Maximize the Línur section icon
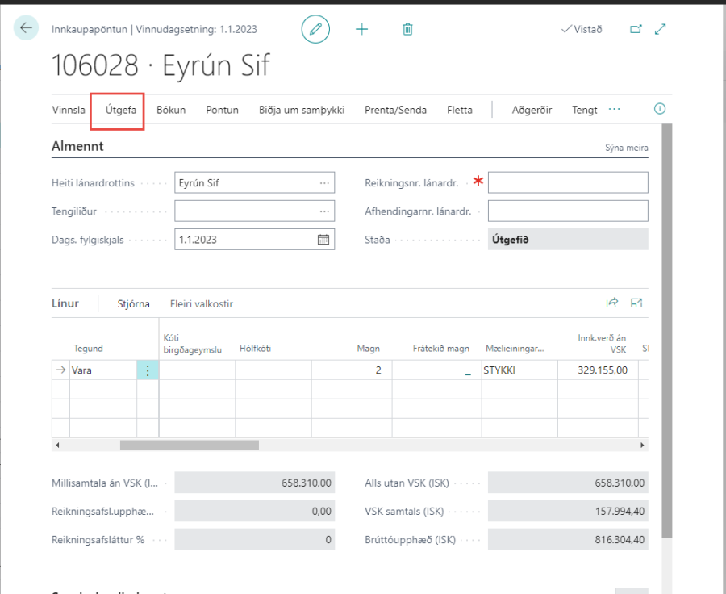 [x=636, y=303]
